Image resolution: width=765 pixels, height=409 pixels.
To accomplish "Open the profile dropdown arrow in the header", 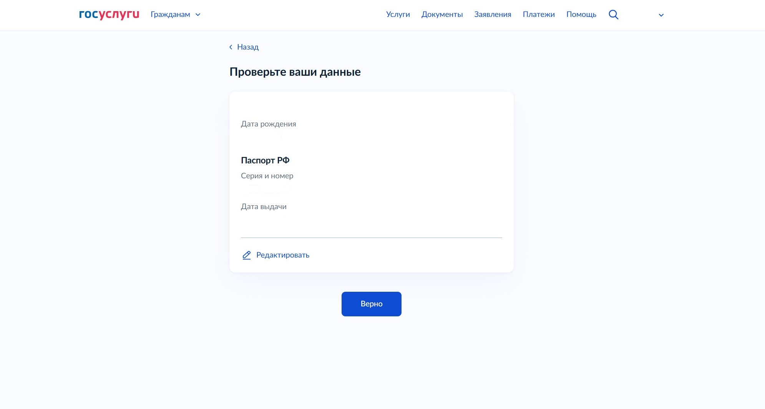I will (x=661, y=15).
